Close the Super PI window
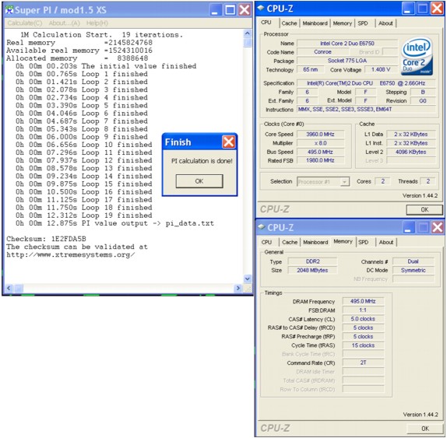This screenshot has width=447, height=438. point(245,10)
